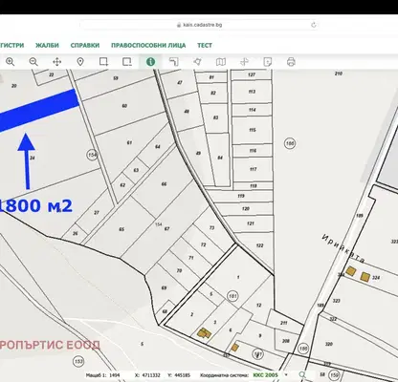The width and height of the screenshot is (398, 382).
Task: Click parcel 27 on the map
Action: tap(97, 212)
